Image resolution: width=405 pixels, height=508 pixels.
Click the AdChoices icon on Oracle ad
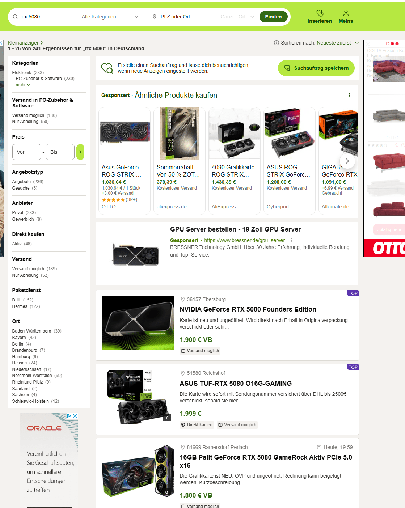pos(69,416)
